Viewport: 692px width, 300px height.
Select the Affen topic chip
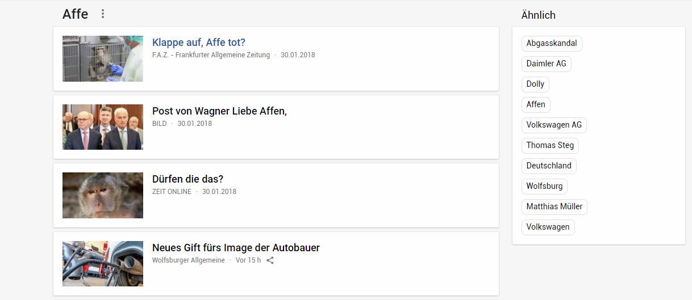click(536, 104)
